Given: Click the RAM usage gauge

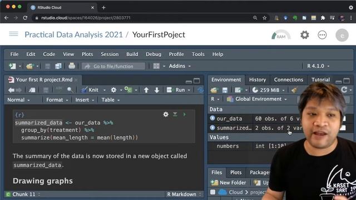Looking at the screenshot, I should click(280, 34).
